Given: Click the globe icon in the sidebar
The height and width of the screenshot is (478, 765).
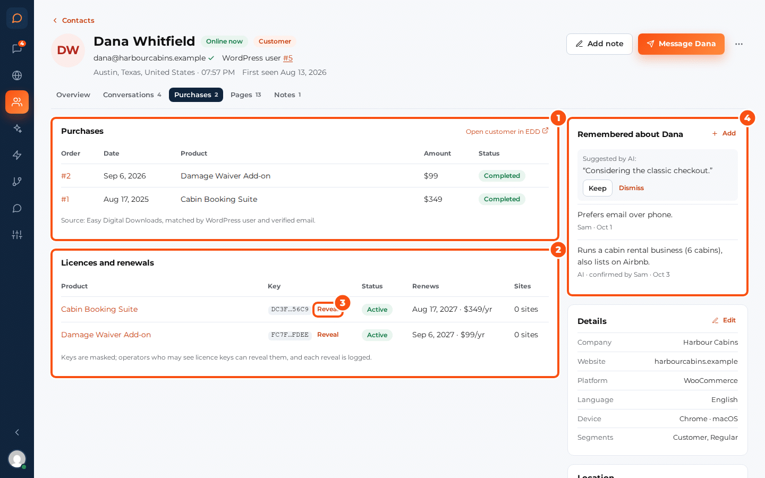Looking at the screenshot, I should tap(17, 75).
